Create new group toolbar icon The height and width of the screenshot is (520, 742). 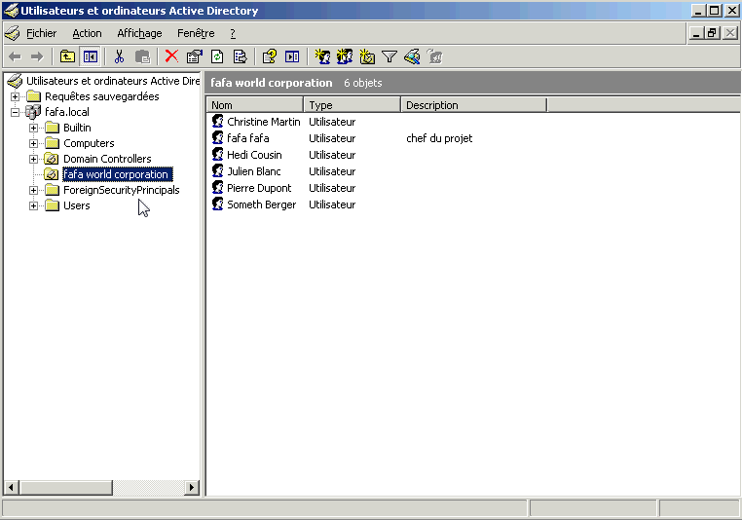345,57
